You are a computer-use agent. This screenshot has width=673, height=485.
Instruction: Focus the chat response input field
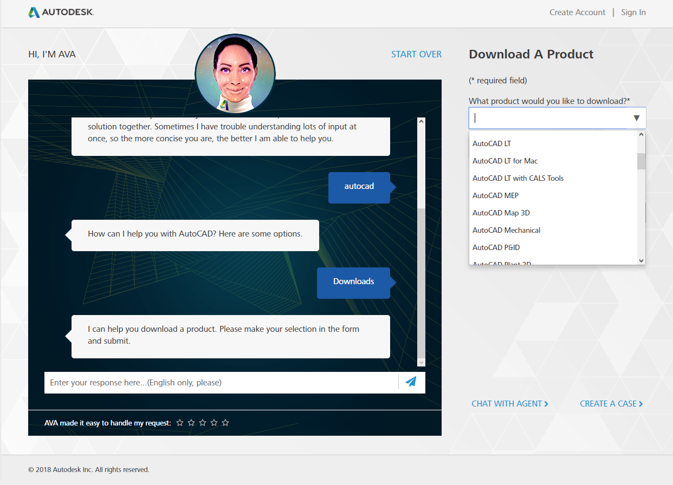pyautogui.click(x=221, y=383)
